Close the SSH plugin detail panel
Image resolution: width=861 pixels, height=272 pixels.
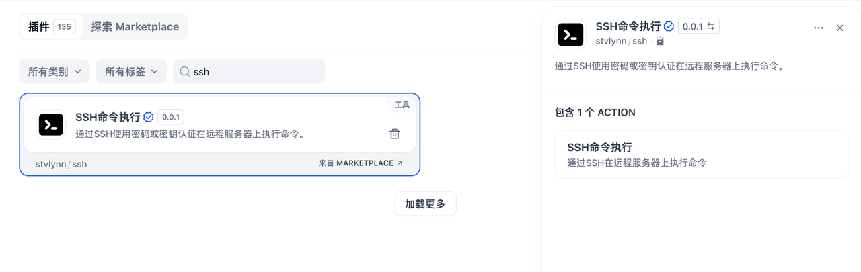pos(840,28)
